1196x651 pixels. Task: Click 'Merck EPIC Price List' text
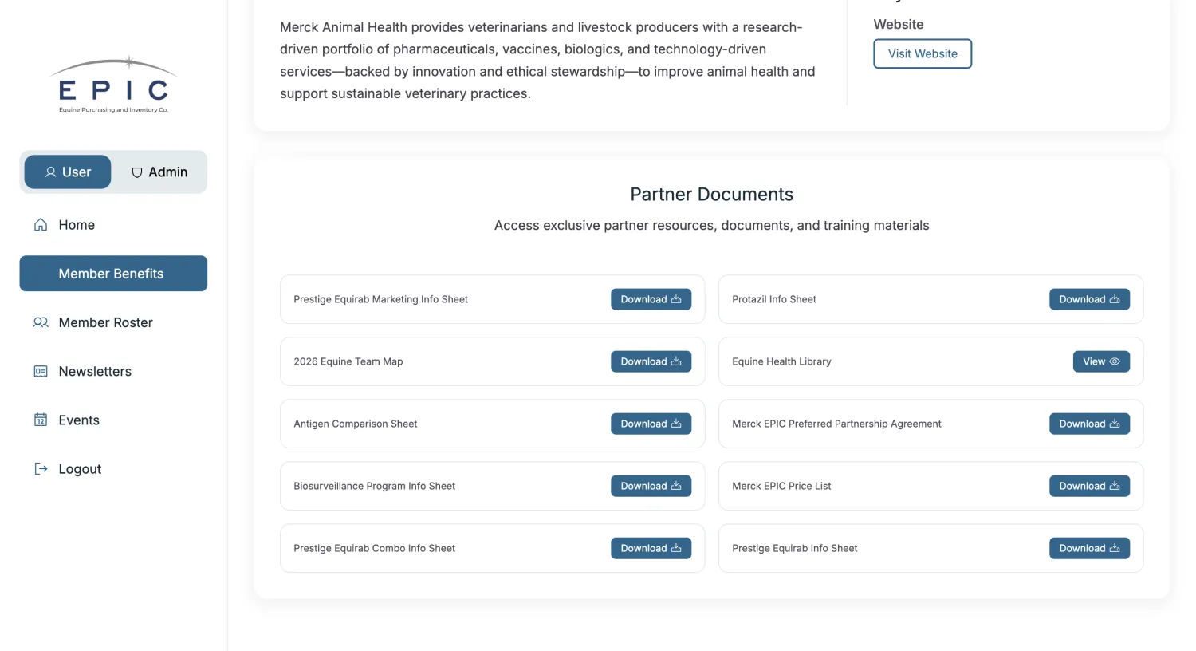pyautogui.click(x=781, y=486)
